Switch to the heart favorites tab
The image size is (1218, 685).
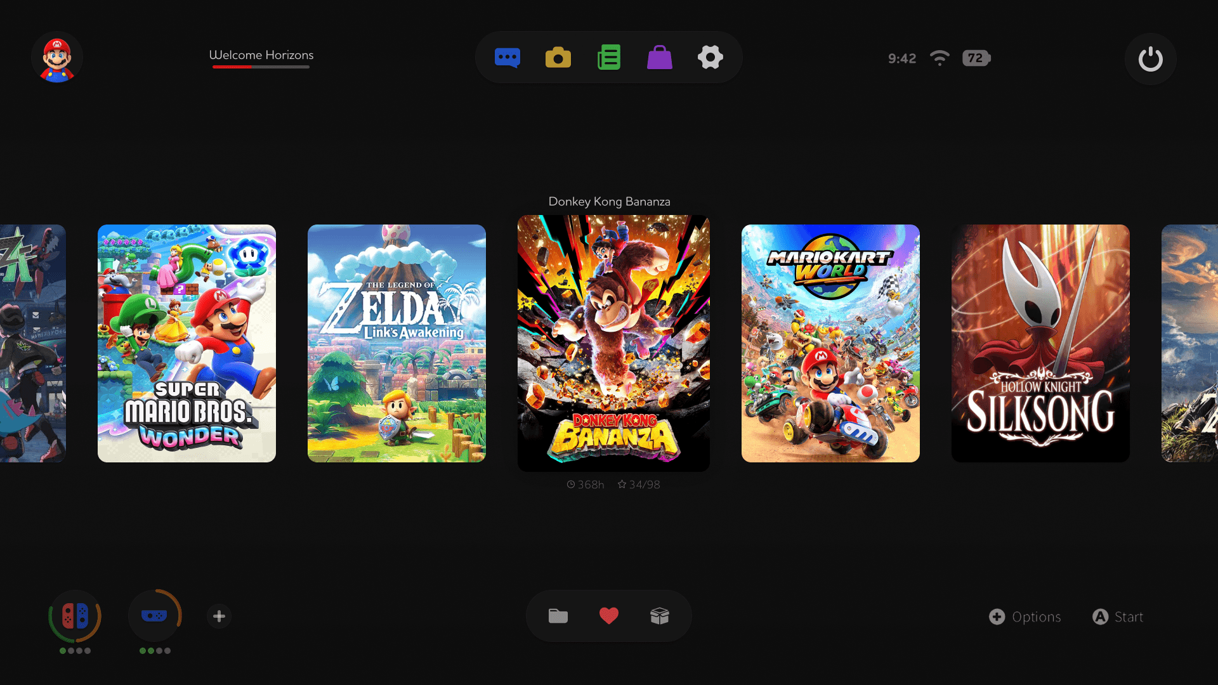pyautogui.click(x=609, y=616)
